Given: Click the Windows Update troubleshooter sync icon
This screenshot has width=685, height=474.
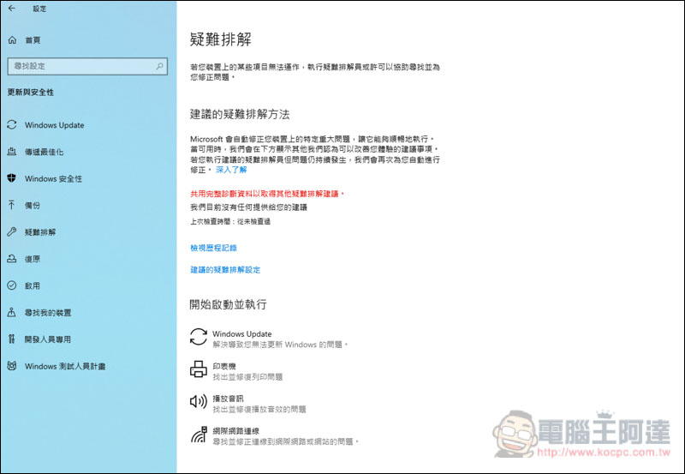Looking at the screenshot, I should click(x=199, y=337).
